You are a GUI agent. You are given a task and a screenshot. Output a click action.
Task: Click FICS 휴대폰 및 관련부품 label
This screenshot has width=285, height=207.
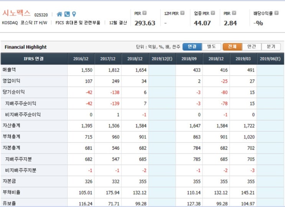click(78, 23)
